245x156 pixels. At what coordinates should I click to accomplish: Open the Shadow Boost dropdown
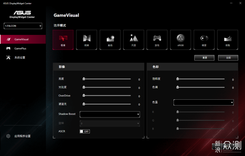110,114
